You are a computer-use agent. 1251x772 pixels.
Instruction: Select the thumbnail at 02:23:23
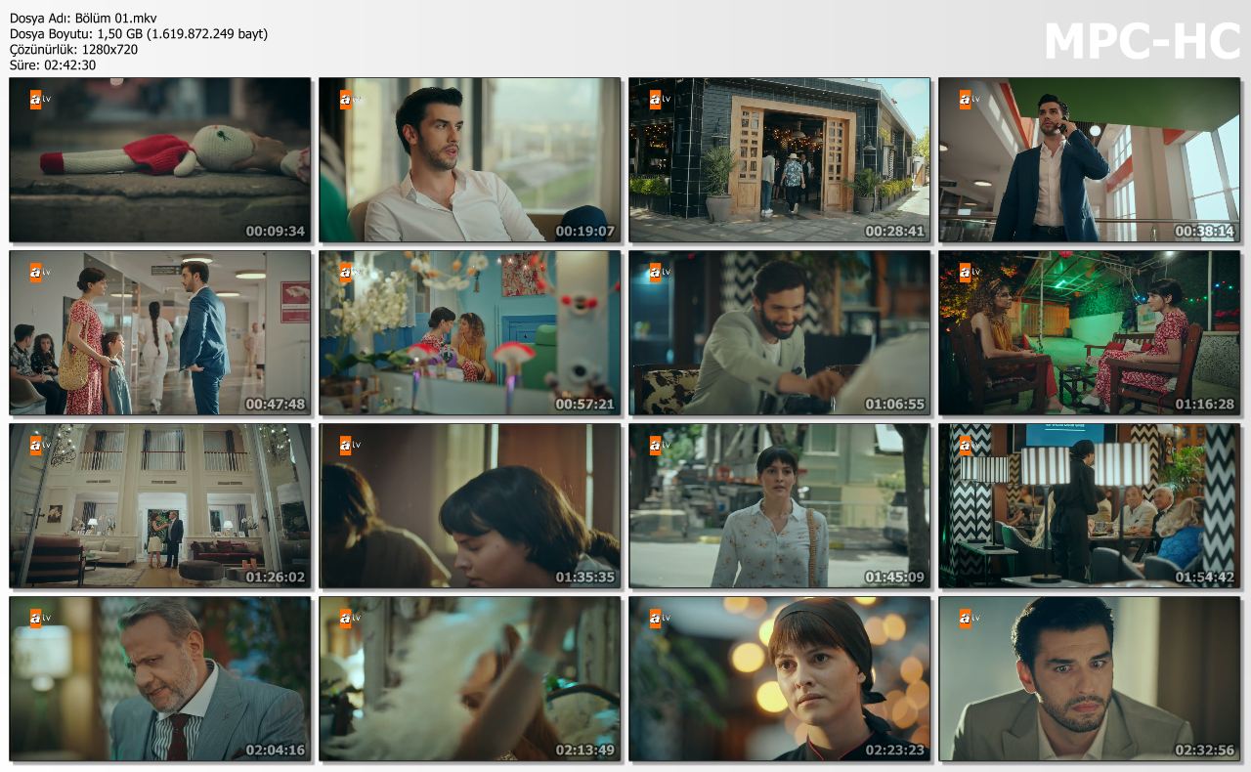point(780,679)
